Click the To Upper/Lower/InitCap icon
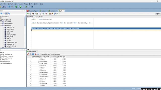The width and height of the screenshot is (161, 90). coord(57,13)
